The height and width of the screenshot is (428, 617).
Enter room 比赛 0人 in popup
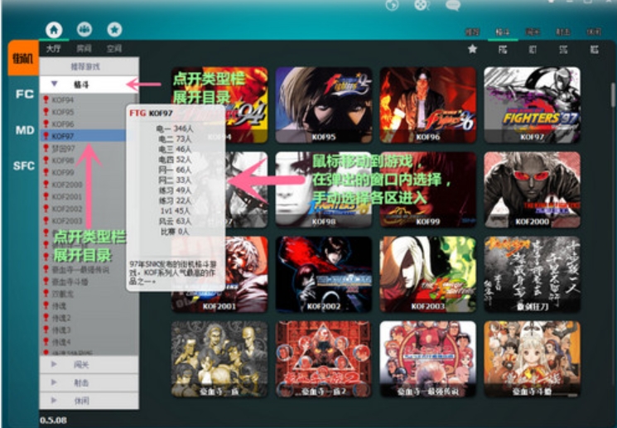tap(175, 231)
